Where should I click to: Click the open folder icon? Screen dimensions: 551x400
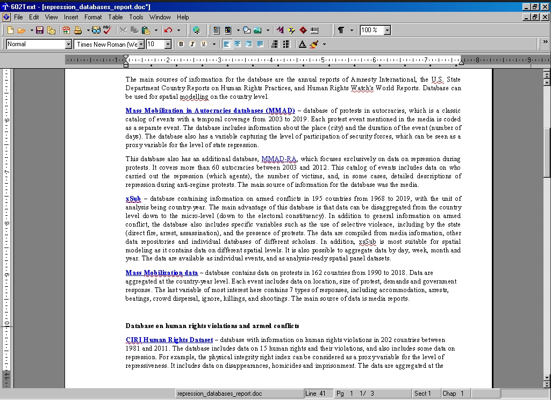point(22,30)
